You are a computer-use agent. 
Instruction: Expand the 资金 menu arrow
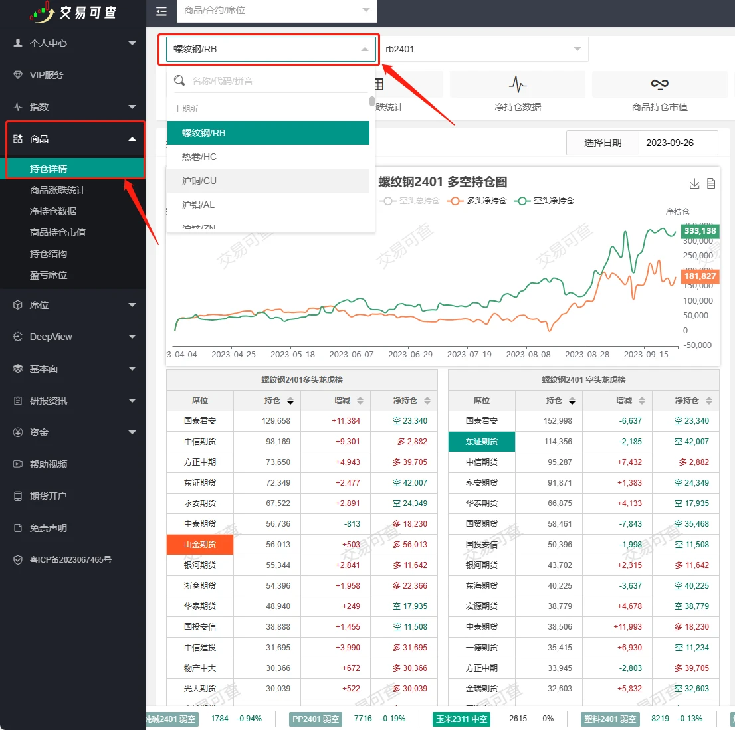(132, 432)
